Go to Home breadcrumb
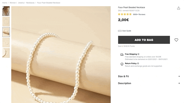 (x=5, y=3)
